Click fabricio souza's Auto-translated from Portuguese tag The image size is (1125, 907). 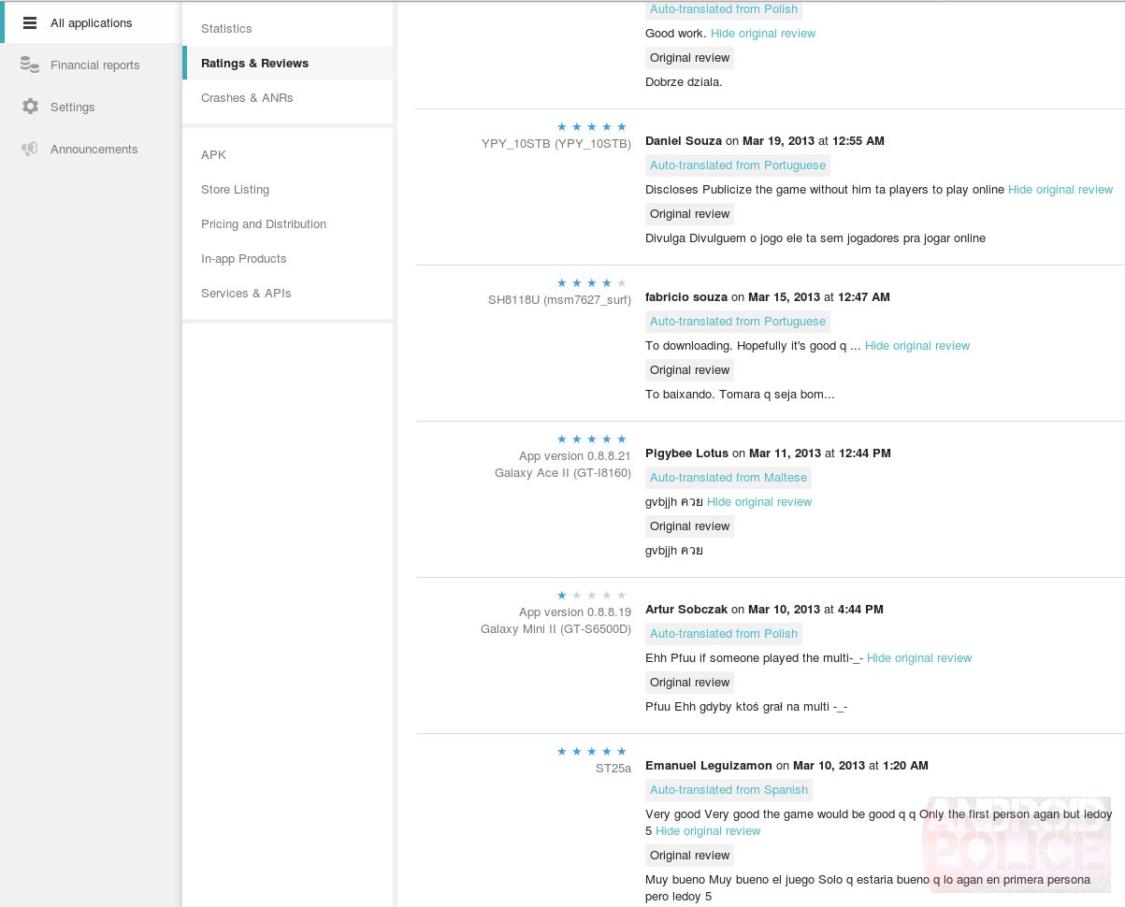(738, 322)
